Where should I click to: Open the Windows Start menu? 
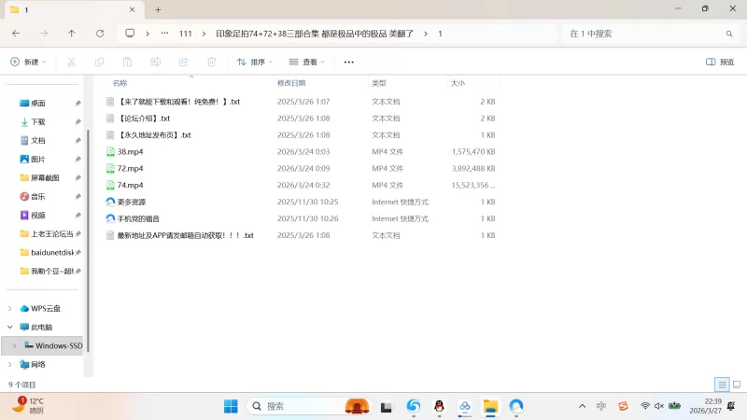tap(231, 406)
